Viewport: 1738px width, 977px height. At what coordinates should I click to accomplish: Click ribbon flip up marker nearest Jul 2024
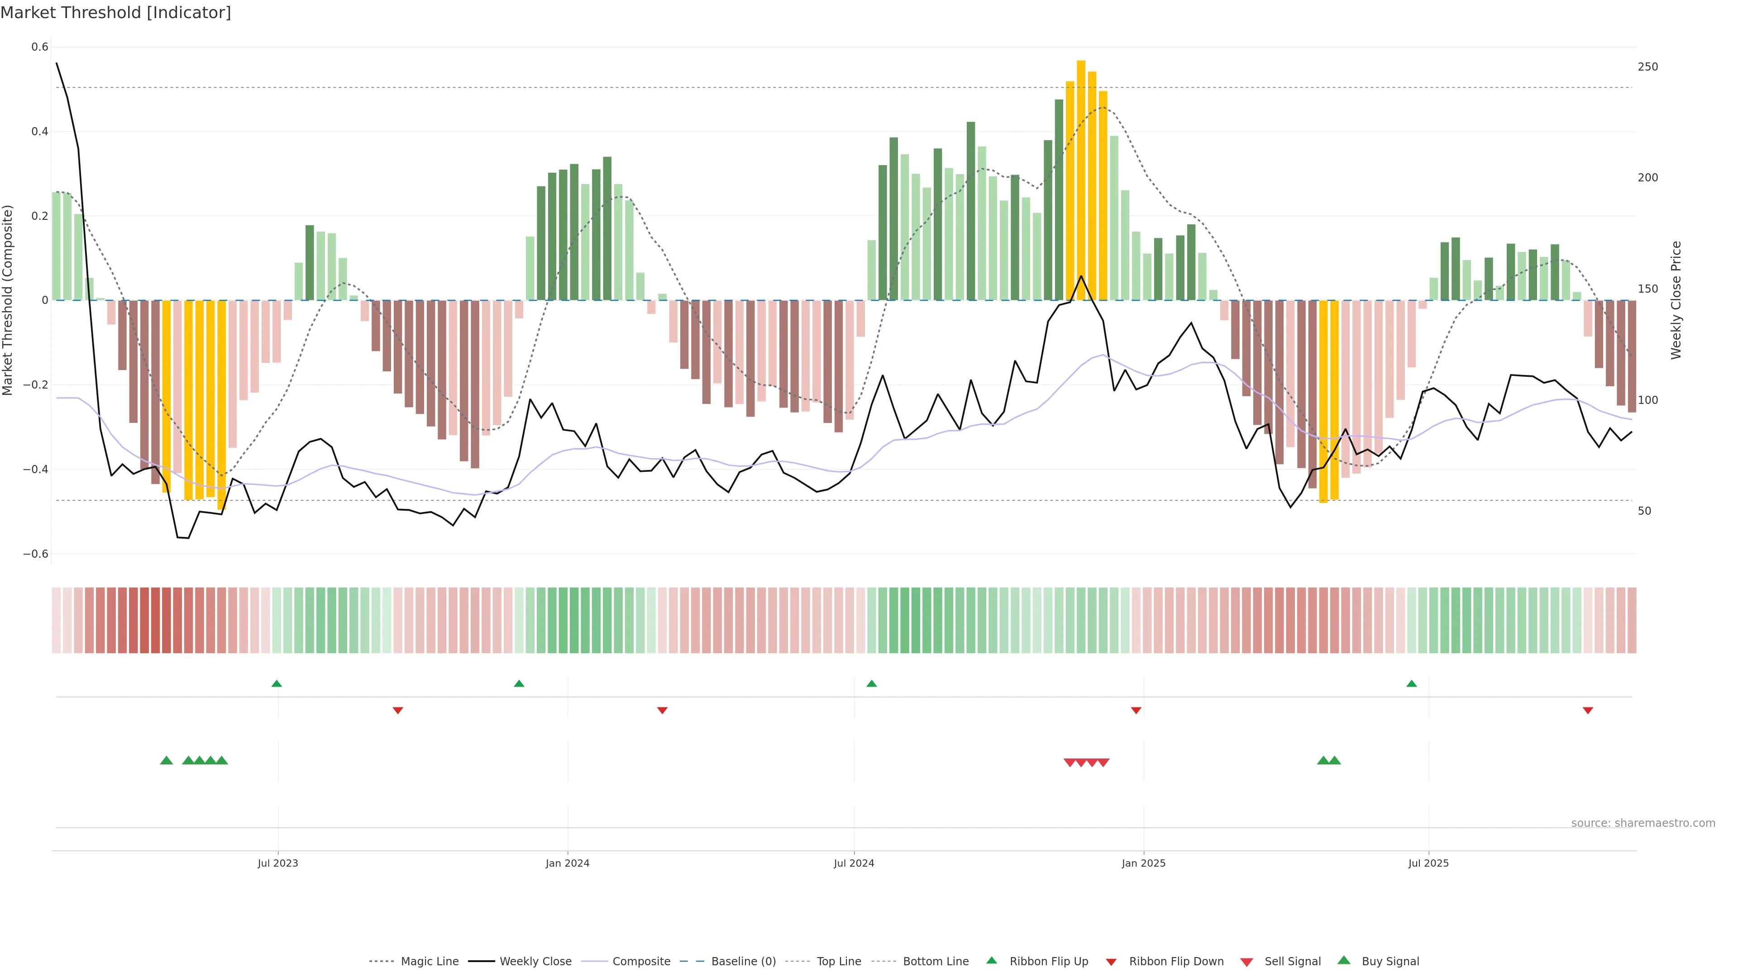(872, 684)
